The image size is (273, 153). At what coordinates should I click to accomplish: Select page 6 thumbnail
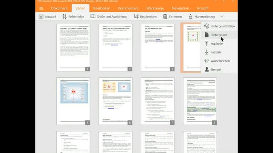coord(116,101)
